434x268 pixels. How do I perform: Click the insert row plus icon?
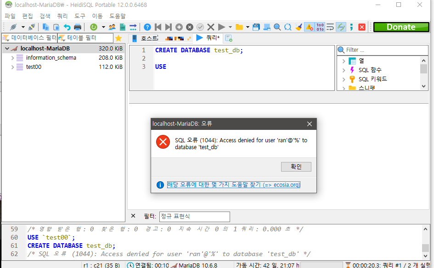point(179,27)
